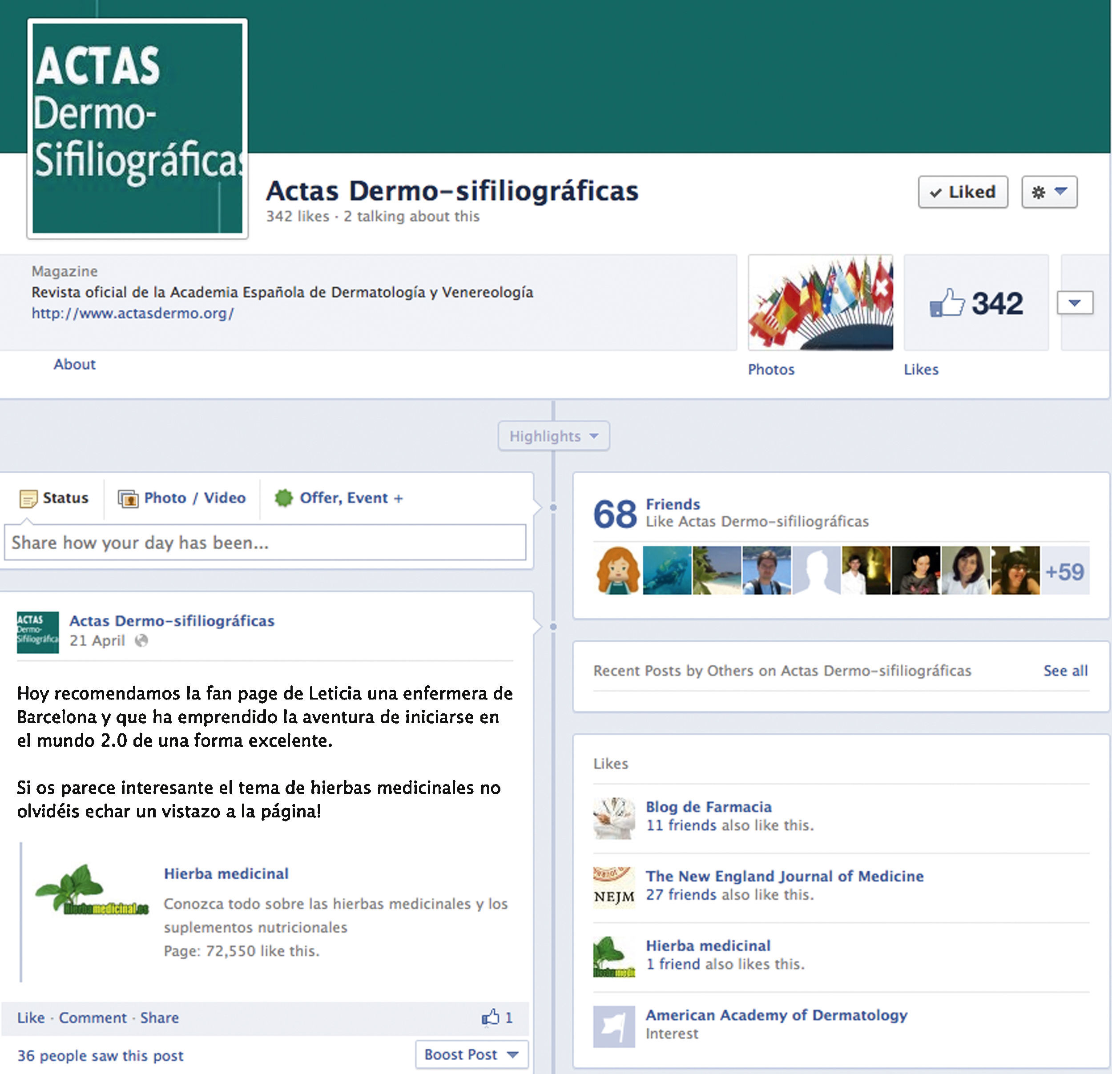
Task: Click the thumbs-up likes icon beside 342
Action: [x=947, y=303]
